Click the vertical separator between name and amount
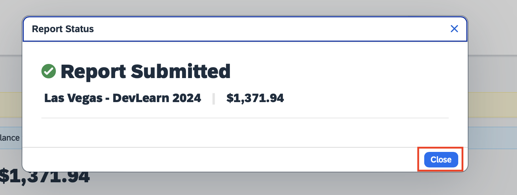The image size is (517, 195). [214, 99]
